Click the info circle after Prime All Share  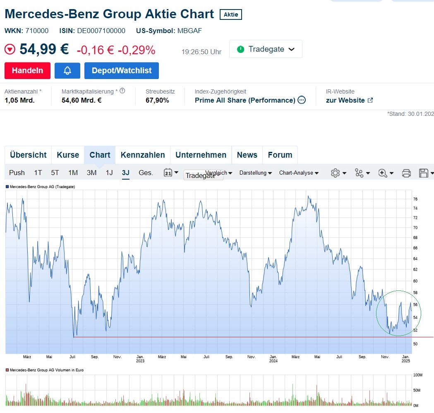click(x=302, y=100)
